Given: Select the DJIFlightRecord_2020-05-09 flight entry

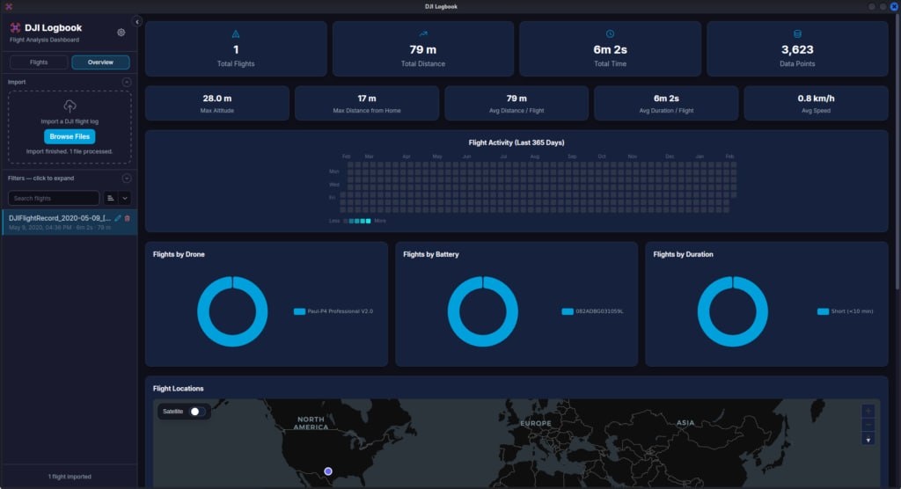Looking at the screenshot, I should pyautogui.click(x=70, y=223).
